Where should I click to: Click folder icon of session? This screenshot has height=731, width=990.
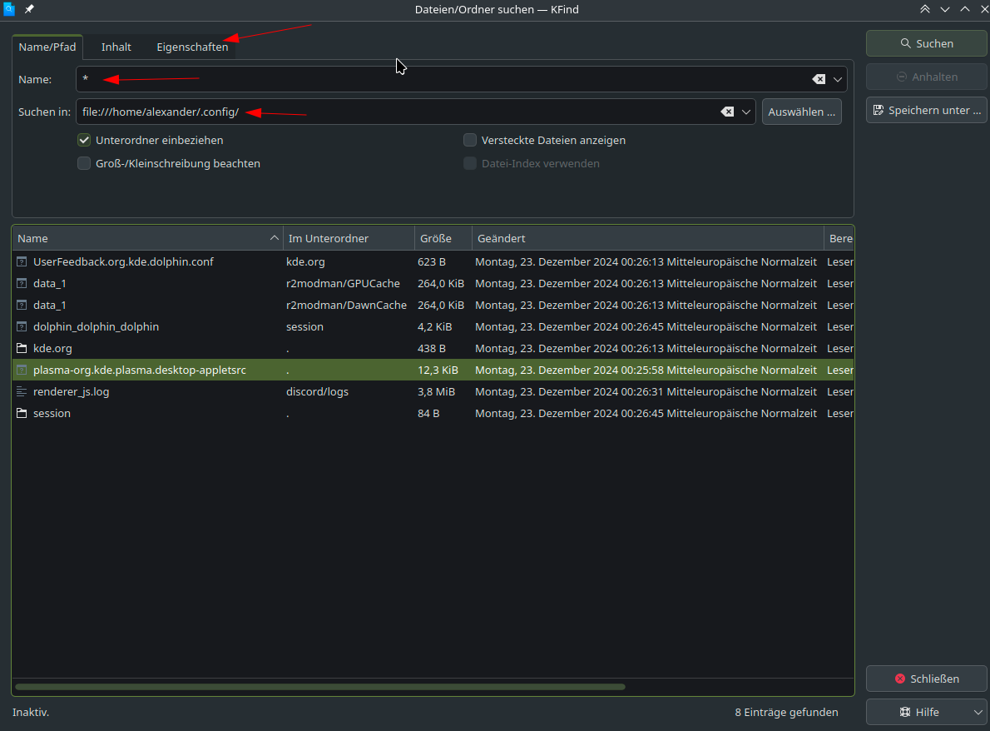(22, 413)
